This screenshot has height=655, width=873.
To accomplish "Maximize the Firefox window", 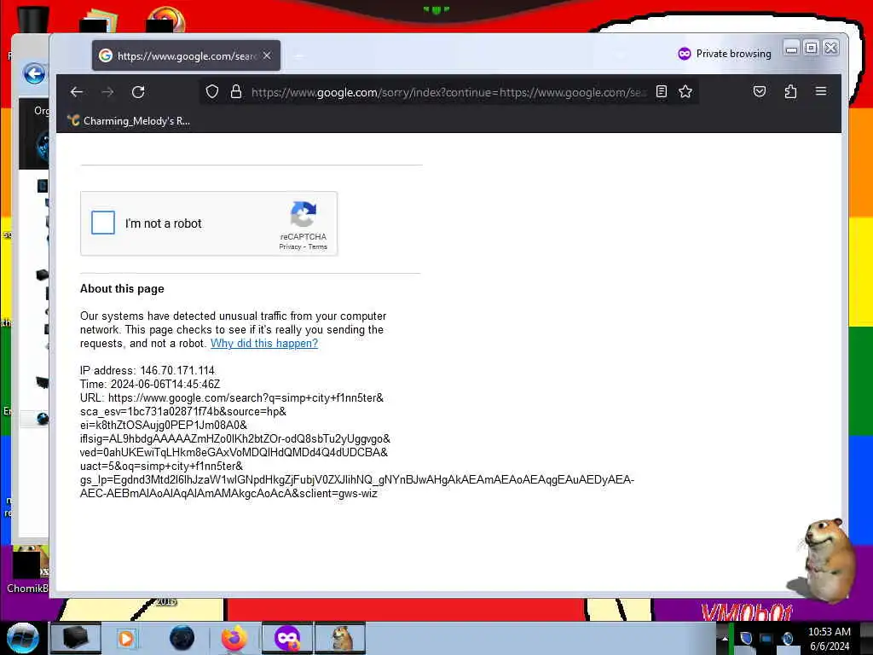I will [x=812, y=49].
